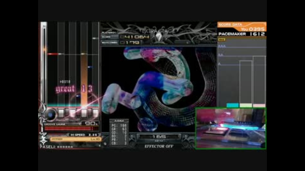Image resolution: width=305 pixels, height=171 pixels.
Task: Click the background animation video area
Action: [159, 89]
